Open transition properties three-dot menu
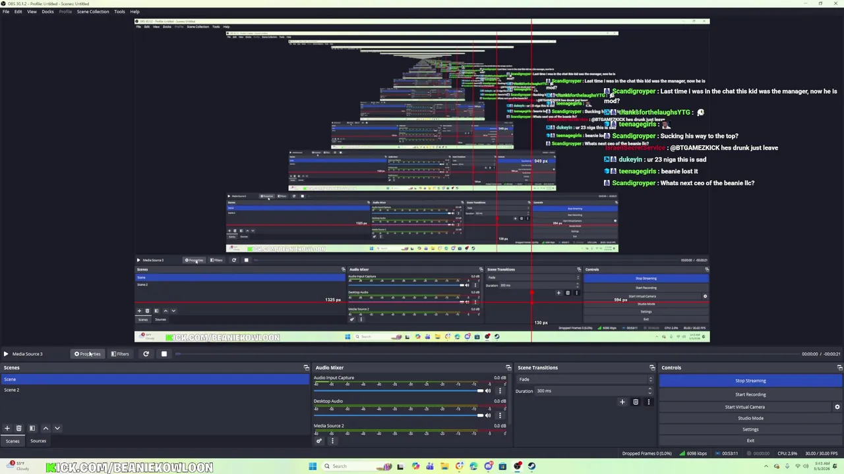 (648, 402)
